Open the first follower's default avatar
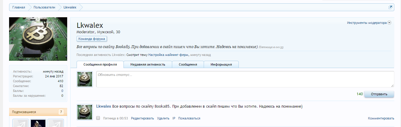 21,123
